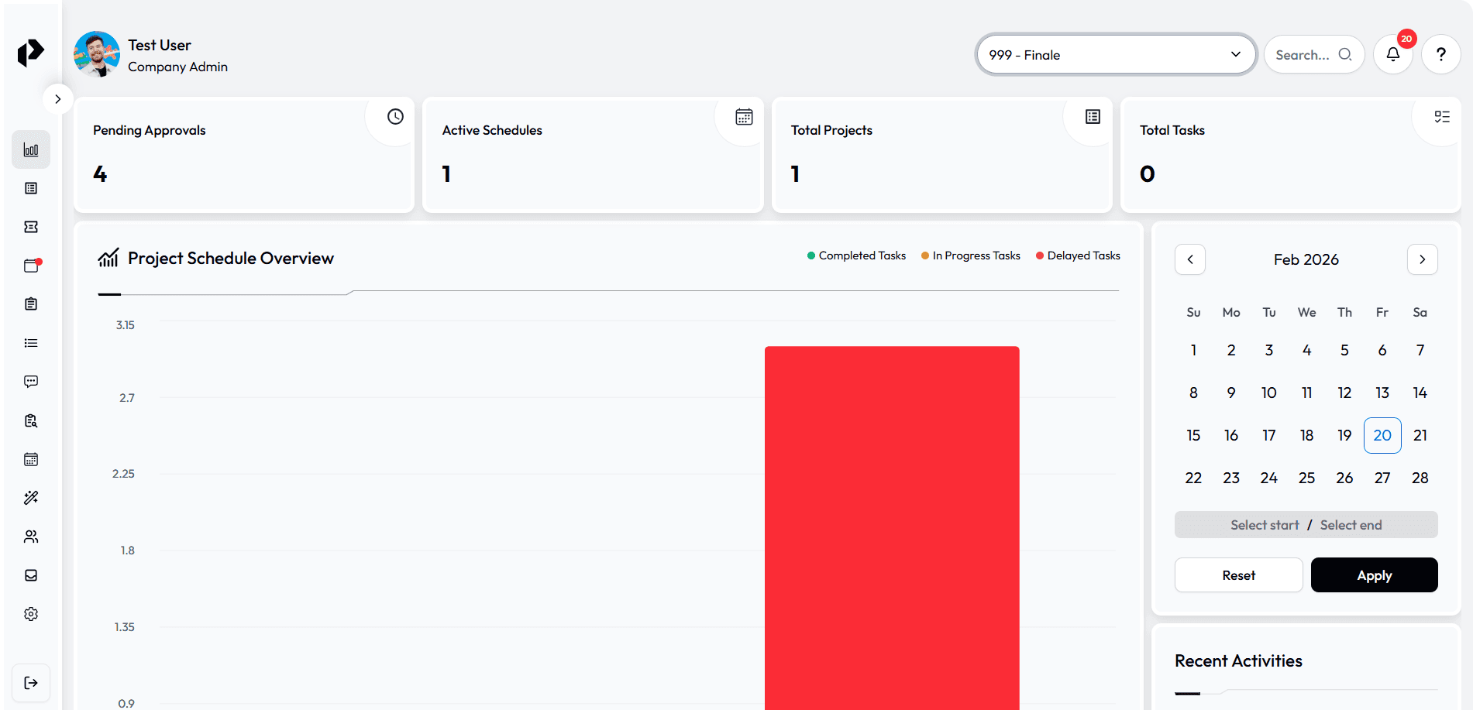
Task: Open the users icon in sidebar
Action: 31,537
